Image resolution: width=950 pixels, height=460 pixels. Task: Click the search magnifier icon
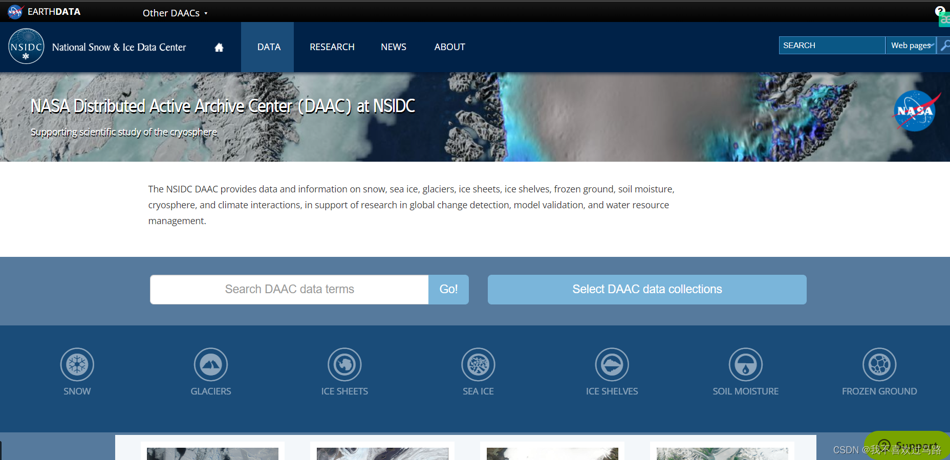944,45
